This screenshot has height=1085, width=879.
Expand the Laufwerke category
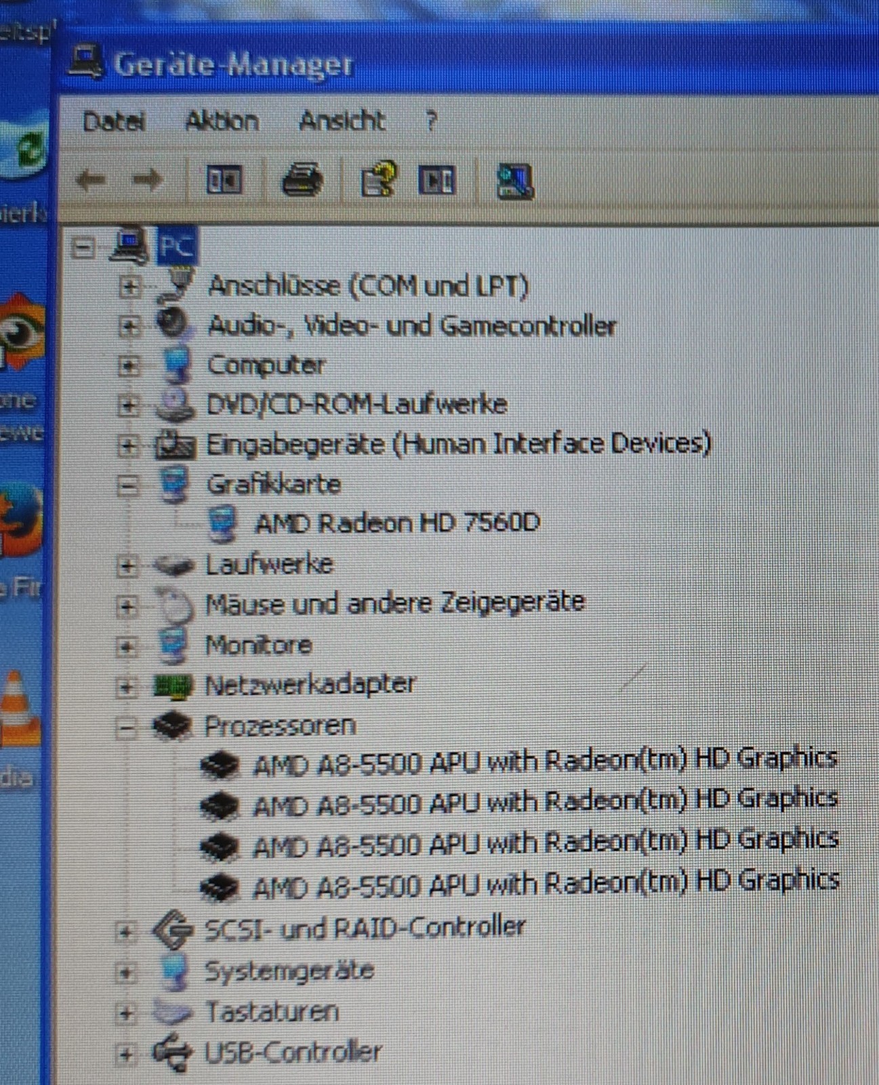(x=127, y=566)
